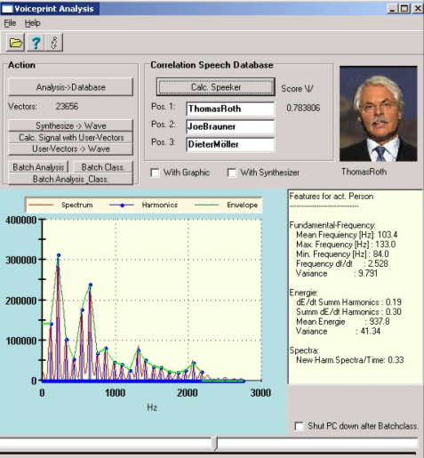Open file with the folder toolbar icon
The image size is (424, 458).
[15, 43]
